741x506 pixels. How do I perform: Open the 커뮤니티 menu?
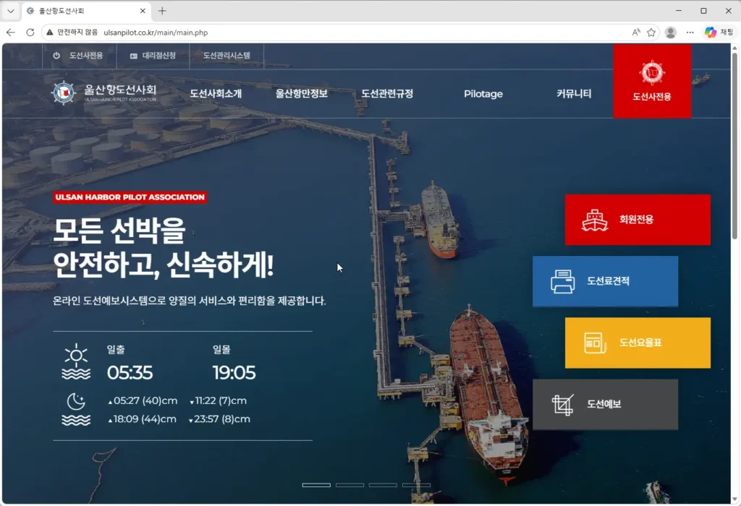[574, 93]
